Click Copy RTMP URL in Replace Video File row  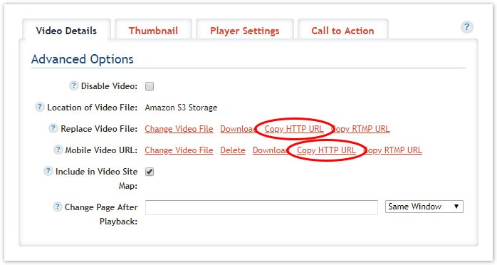(360, 129)
